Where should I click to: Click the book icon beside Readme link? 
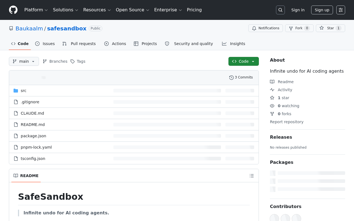click(x=272, y=82)
